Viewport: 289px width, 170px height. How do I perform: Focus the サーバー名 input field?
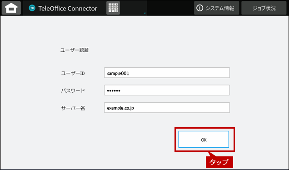[167, 107]
